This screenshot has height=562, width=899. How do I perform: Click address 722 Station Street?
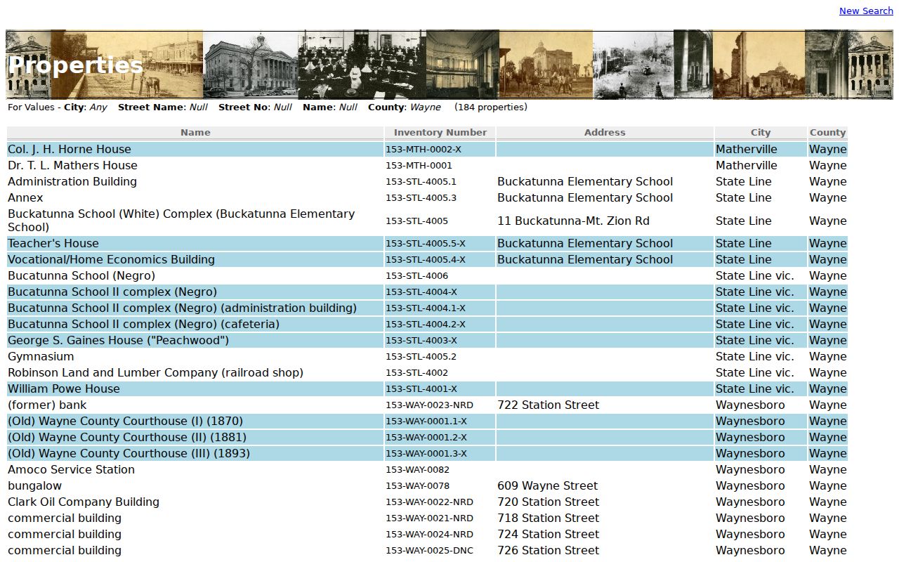coord(548,405)
